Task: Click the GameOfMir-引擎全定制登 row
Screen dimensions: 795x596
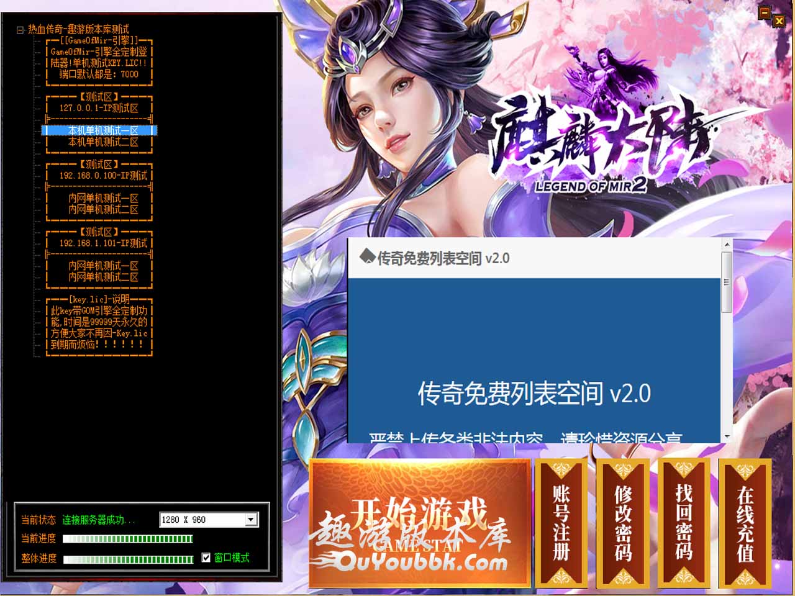Action: click(99, 52)
